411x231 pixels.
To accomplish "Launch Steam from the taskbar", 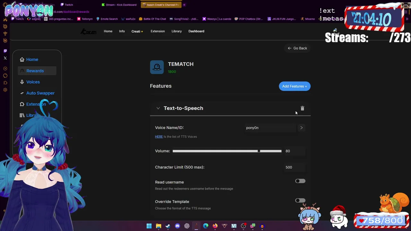I will (168, 226).
